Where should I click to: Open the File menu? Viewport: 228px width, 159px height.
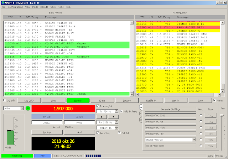(4, 7)
